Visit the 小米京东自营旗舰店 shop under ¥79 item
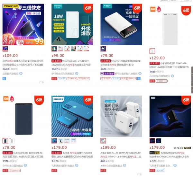Viewport: 193px width, 177px height. pos(13,166)
